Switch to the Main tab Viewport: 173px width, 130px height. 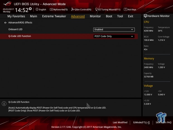pyautogui.click(x=33, y=16)
